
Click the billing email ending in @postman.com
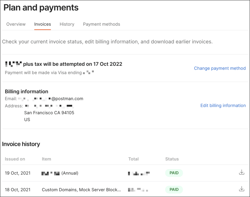(51, 99)
